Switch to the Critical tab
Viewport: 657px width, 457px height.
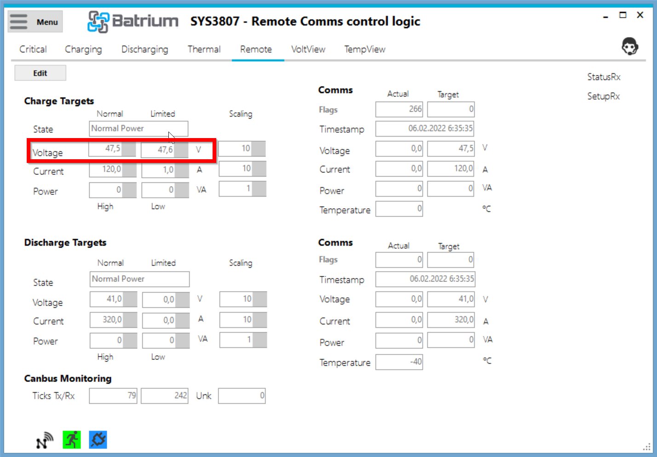click(33, 49)
